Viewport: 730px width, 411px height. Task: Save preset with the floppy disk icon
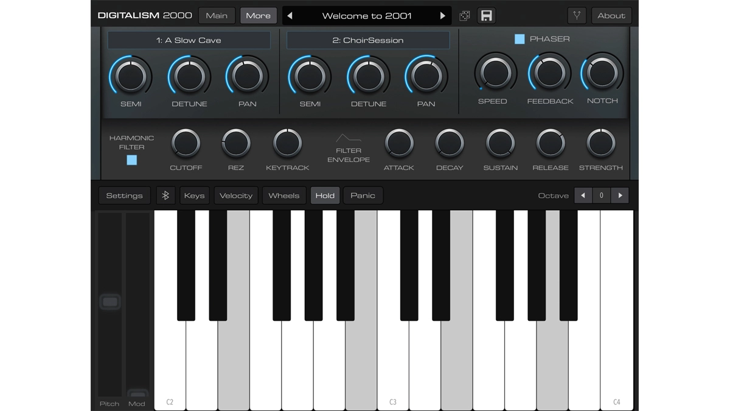pyautogui.click(x=486, y=16)
